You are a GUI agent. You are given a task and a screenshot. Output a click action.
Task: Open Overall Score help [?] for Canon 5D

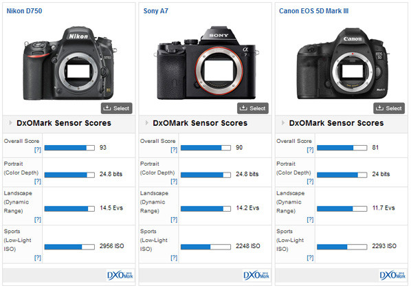tap(310, 150)
